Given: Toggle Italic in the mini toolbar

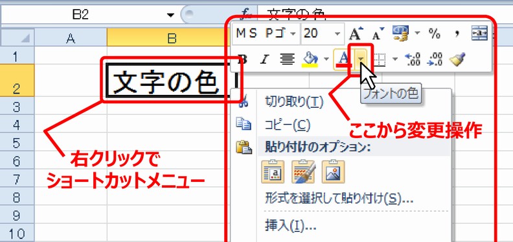Looking at the screenshot, I should click(x=264, y=59).
